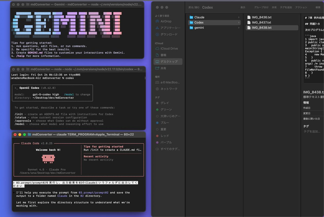Click the 情報 heading in preview pane
The height and width of the screenshot is (217, 324).
306,103
